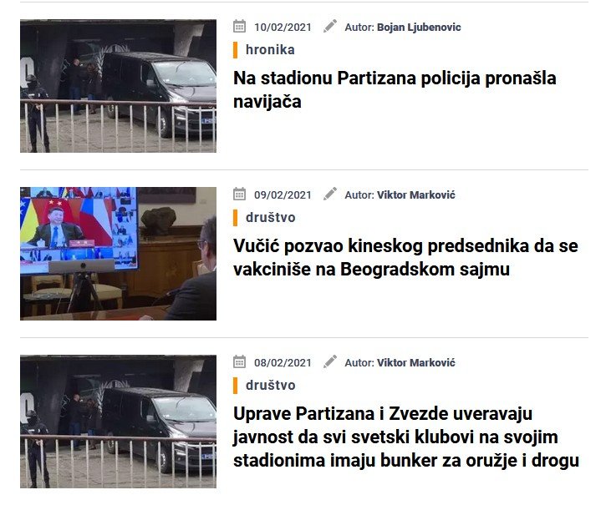This screenshot has width=601, height=505.
Task: Click calendar icon next to 08/02/2021
Action: click(239, 361)
